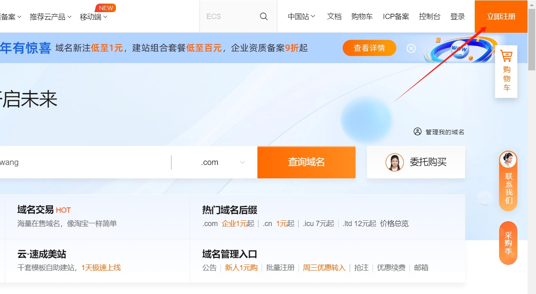
Task: Click the 立即注册 button
Action: (501, 17)
